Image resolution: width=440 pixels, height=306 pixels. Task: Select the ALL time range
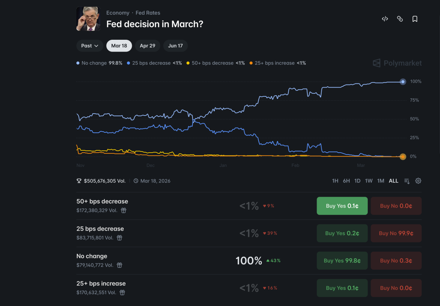tap(393, 181)
